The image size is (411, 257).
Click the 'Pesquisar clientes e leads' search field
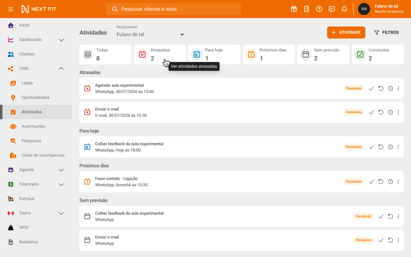click(173, 9)
